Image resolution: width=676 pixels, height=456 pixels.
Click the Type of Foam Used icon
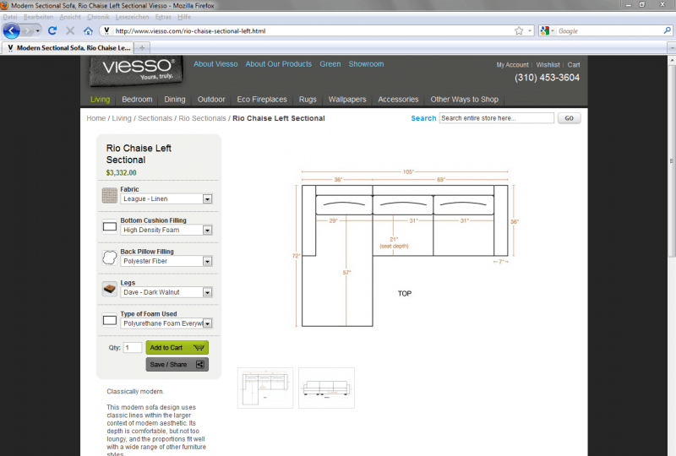(110, 320)
